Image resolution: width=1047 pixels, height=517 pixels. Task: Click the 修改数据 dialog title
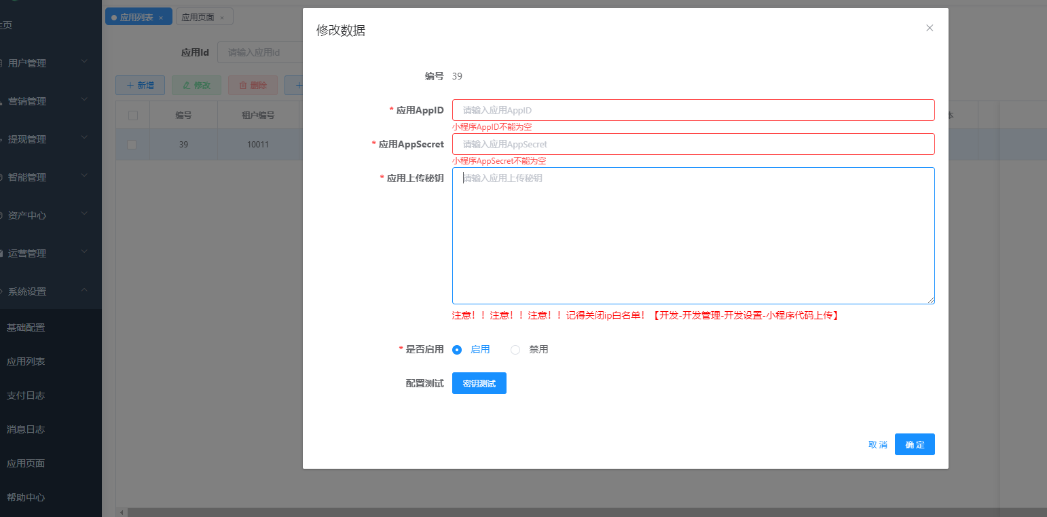click(341, 31)
